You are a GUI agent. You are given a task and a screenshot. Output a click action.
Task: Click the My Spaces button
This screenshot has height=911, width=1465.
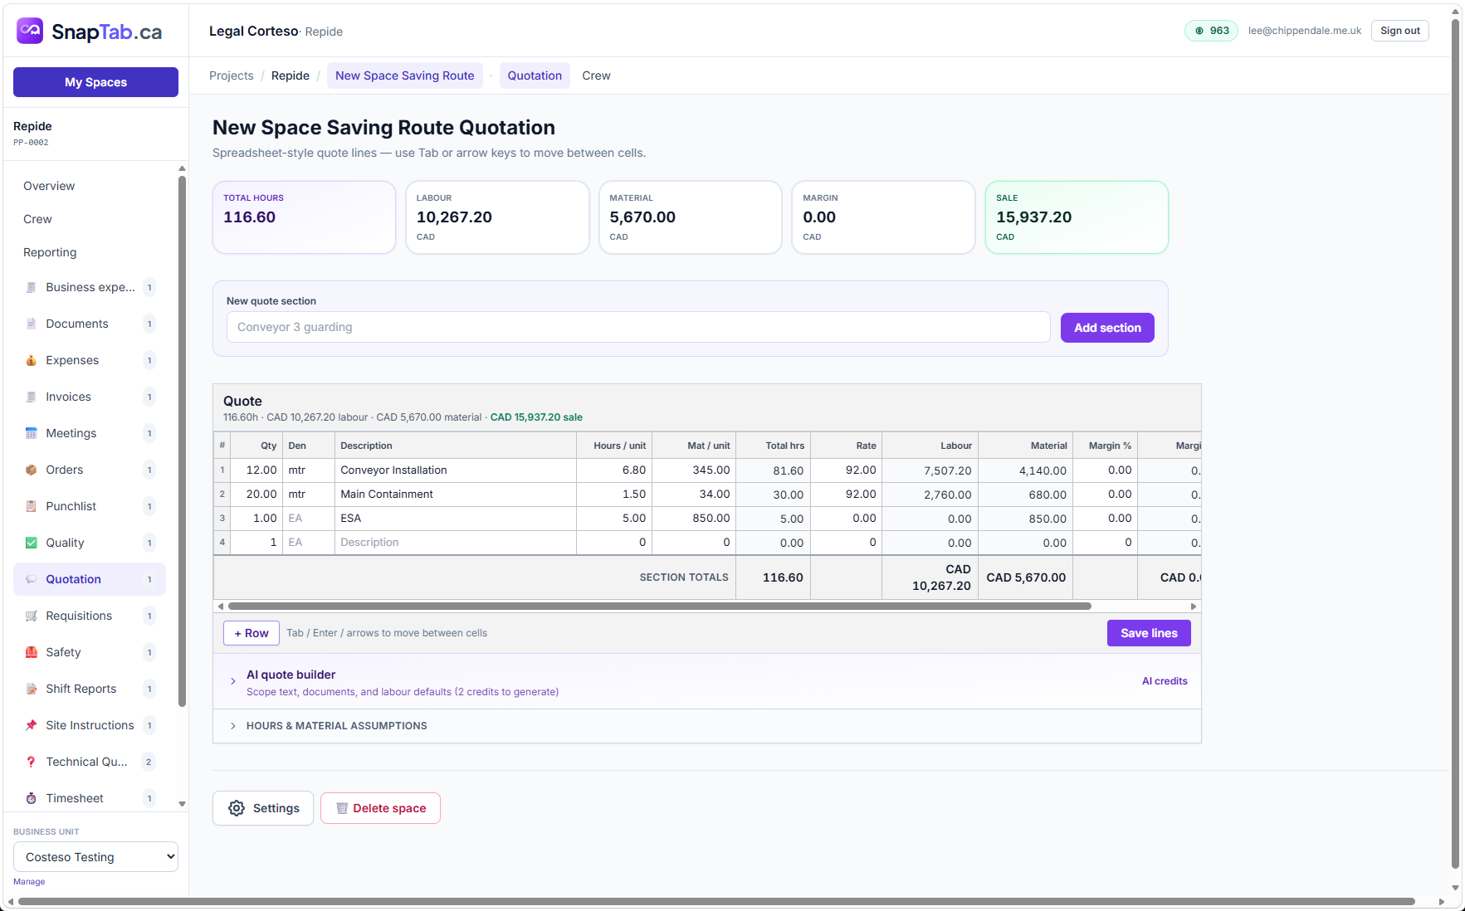tap(95, 82)
